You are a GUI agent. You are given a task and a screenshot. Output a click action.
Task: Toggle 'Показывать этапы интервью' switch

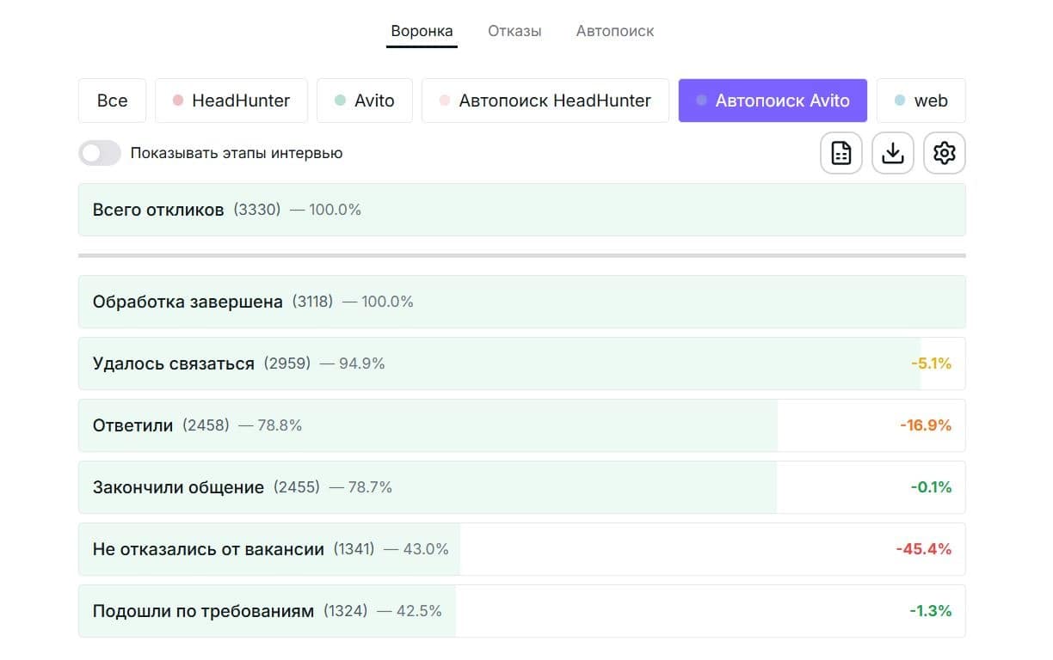(x=100, y=153)
